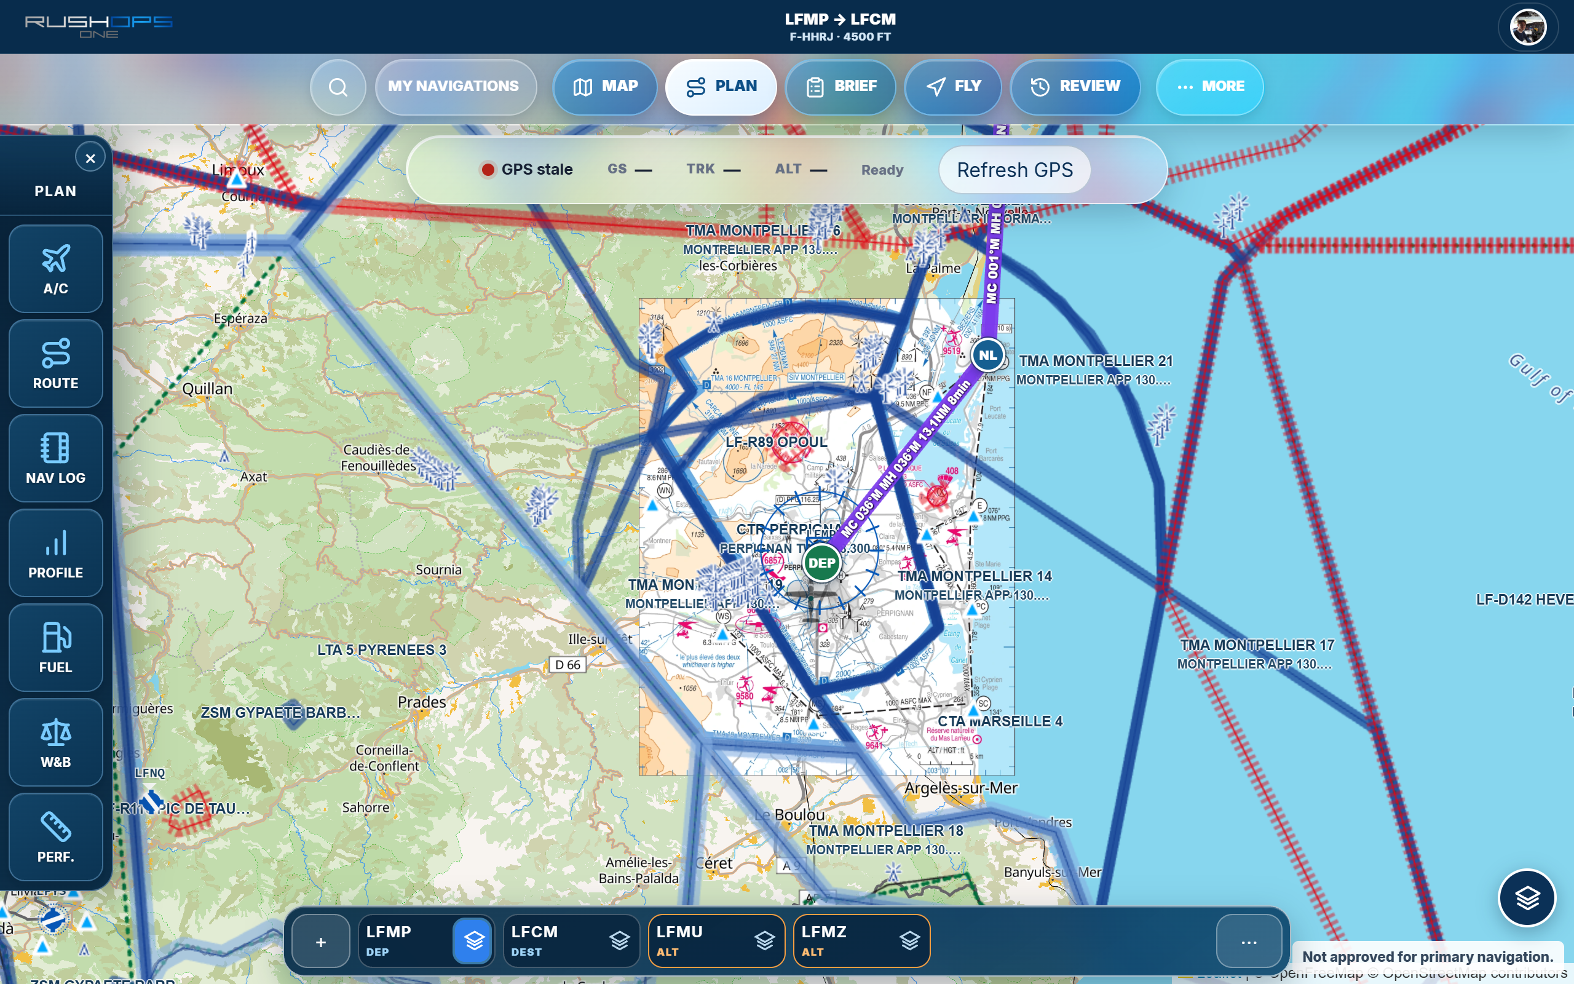Switch to the REVIEW tab

pyautogui.click(x=1075, y=87)
